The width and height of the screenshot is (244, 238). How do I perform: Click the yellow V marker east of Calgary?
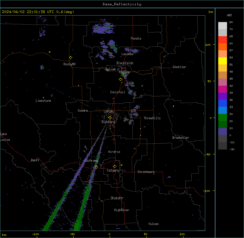(x=121, y=165)
